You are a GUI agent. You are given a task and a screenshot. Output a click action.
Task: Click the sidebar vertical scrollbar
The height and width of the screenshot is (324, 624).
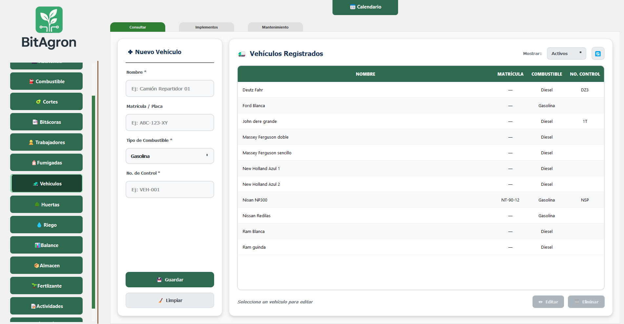93,202
